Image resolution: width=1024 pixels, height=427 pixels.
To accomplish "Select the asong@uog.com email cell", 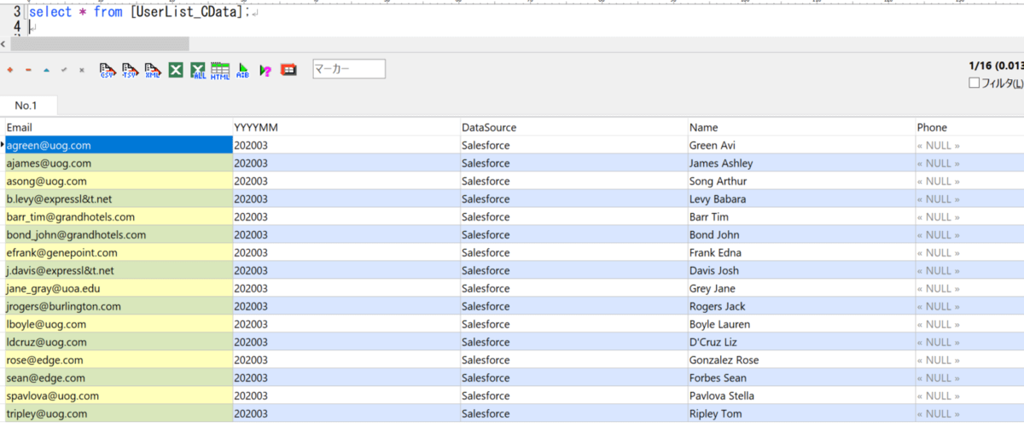I will [47, 182].
